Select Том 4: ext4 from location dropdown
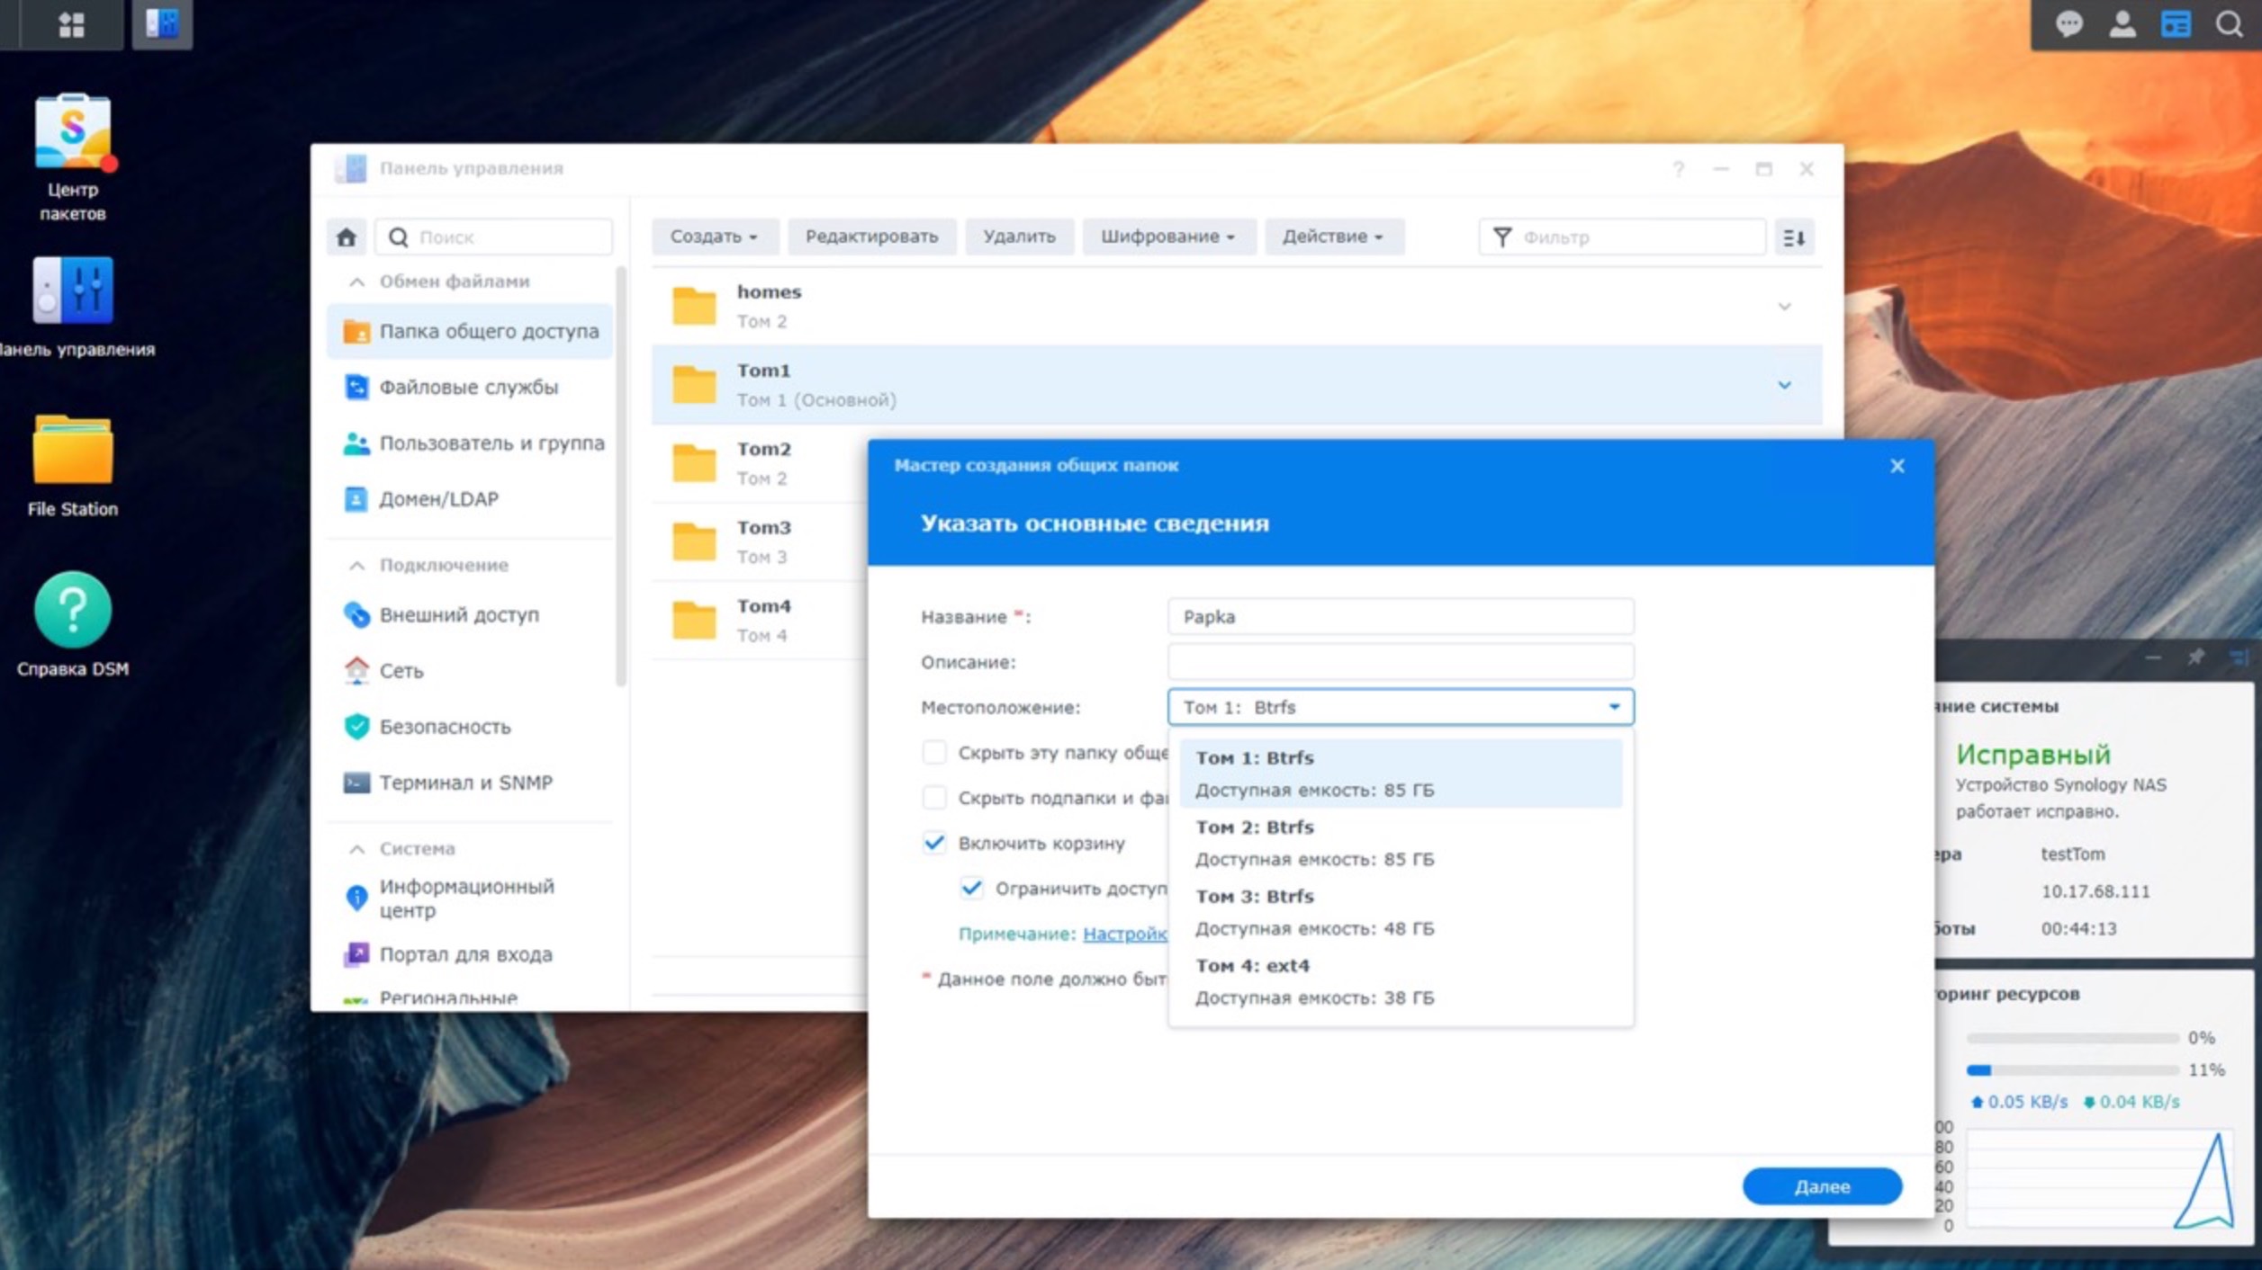The height and width of the screenshot is (1270, 2262). (1253, 965)
